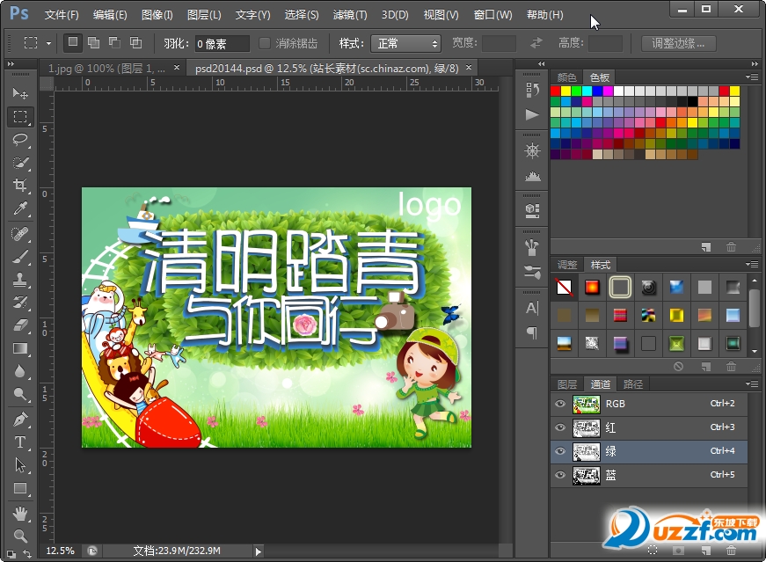Select the Pen tool
This screenshot has height=562, width=766.
(19, 420)
